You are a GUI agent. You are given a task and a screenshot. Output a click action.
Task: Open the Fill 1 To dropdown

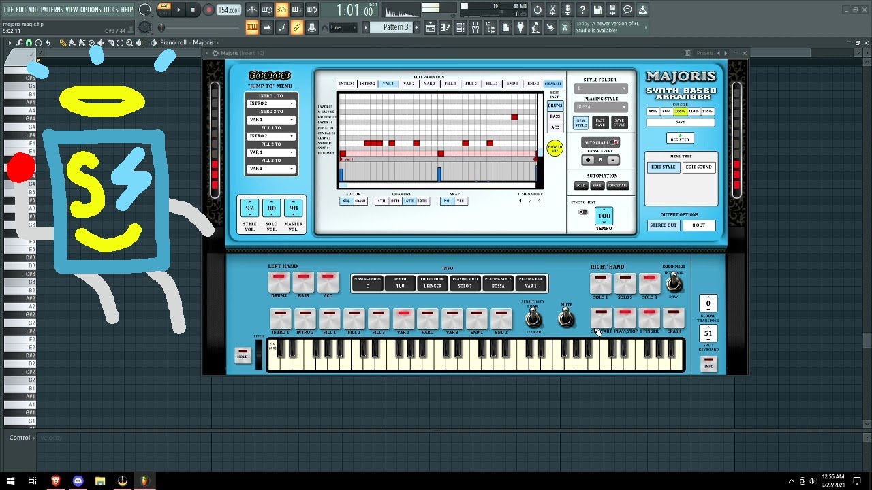click(271, 136)
